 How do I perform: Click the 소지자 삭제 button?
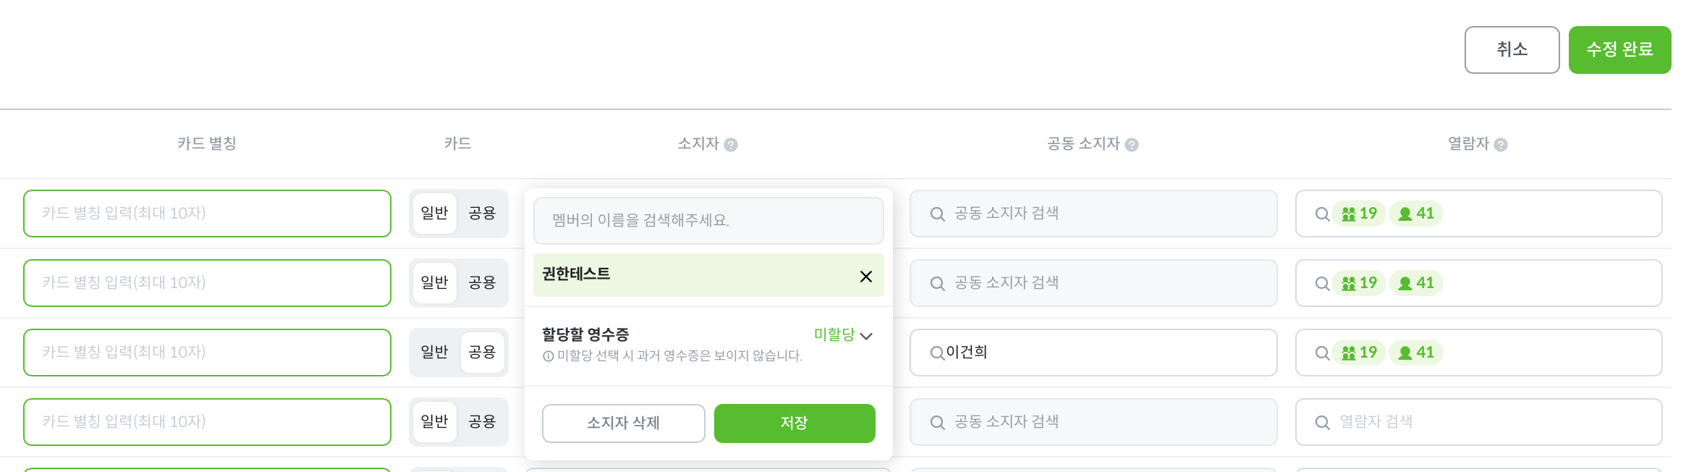(x=623, y=423)
